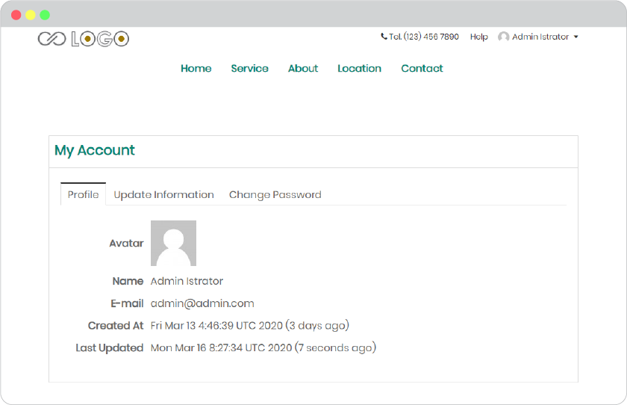Open the Service menu item
Screen dimensions: 627x405
[249, 69]
